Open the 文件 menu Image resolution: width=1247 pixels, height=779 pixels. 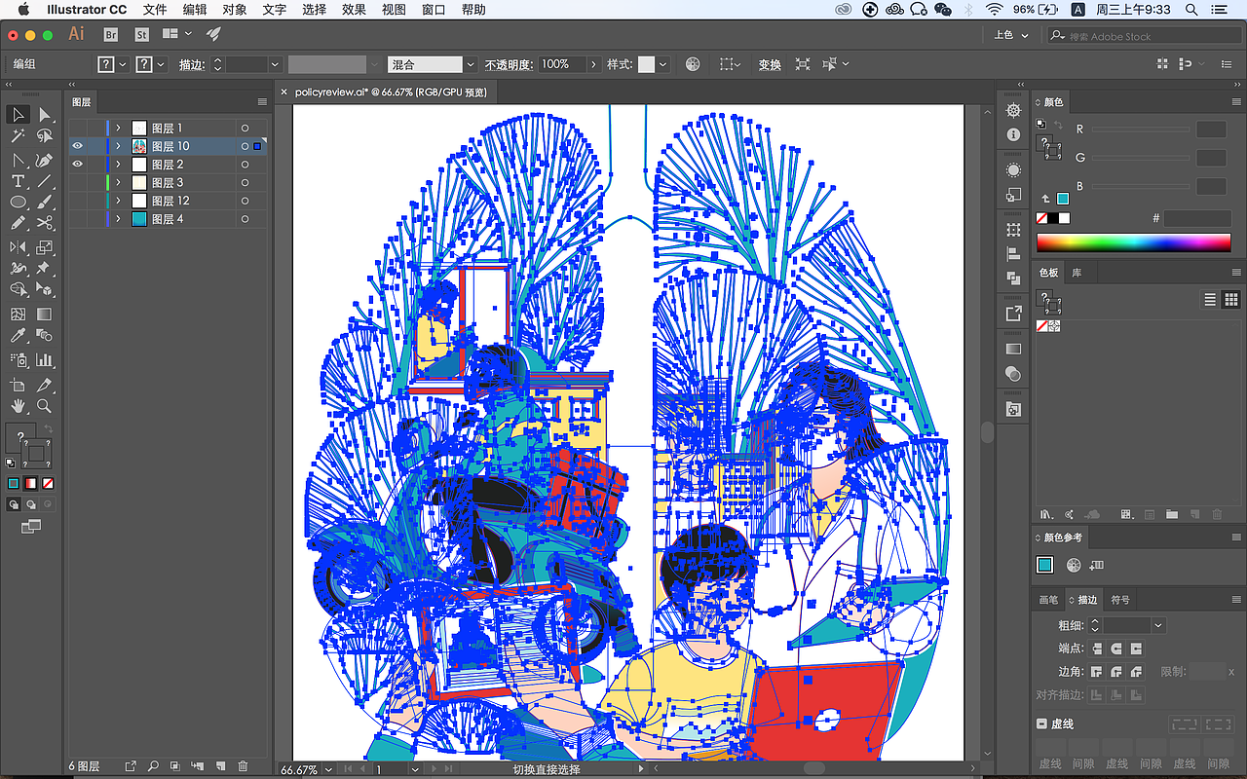154,10
